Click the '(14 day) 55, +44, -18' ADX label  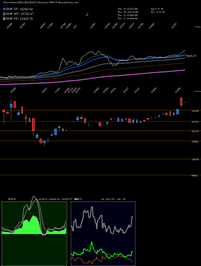[x=113, y=199]
